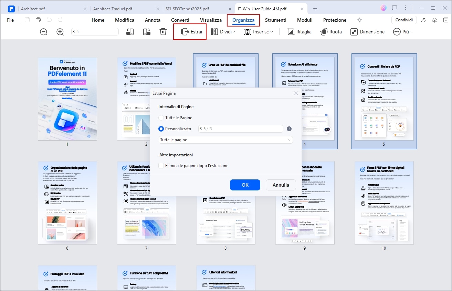452x291 pixels.
Task: Click the network share icon next to Condividi
Action: [424, 20]
